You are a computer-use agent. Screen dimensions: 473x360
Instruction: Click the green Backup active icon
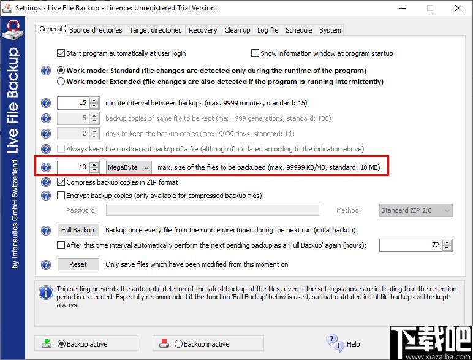(x=47, y=343)
